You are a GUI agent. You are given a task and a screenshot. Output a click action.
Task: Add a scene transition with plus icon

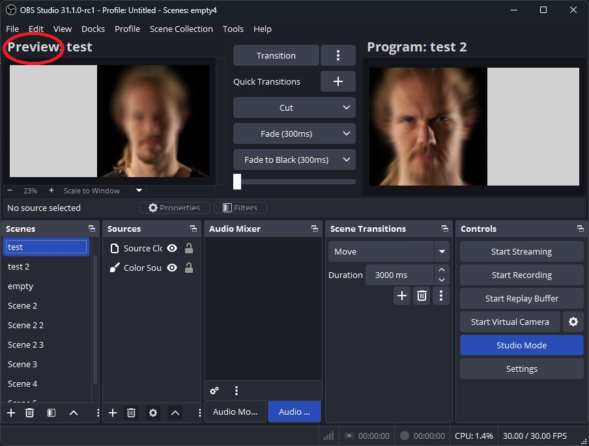[402, 296]
